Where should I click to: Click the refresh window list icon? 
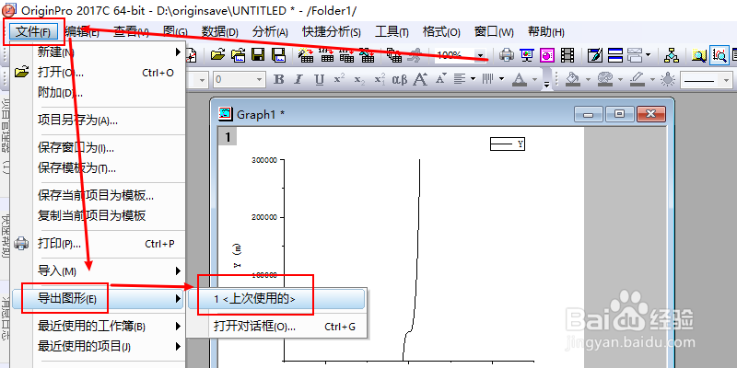point(615,55)
